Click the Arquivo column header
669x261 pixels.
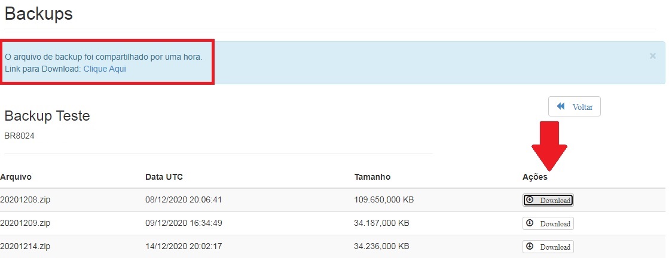click(x=16, y=177)
